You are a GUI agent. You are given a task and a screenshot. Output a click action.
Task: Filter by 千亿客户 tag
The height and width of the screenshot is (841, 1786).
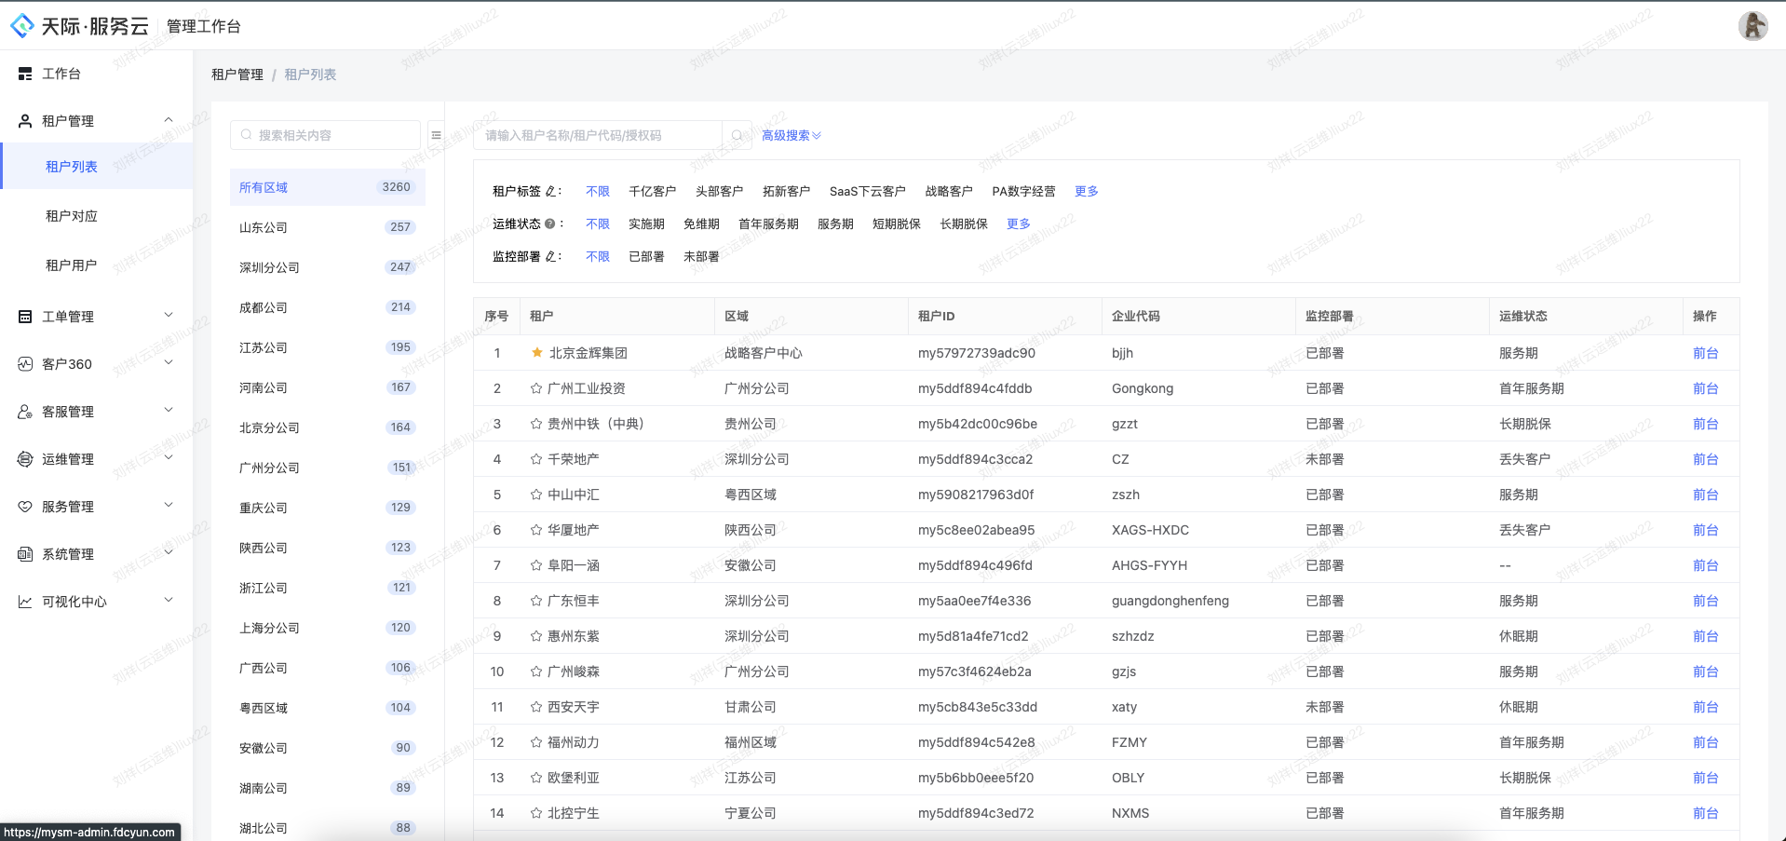coord(652,191)
